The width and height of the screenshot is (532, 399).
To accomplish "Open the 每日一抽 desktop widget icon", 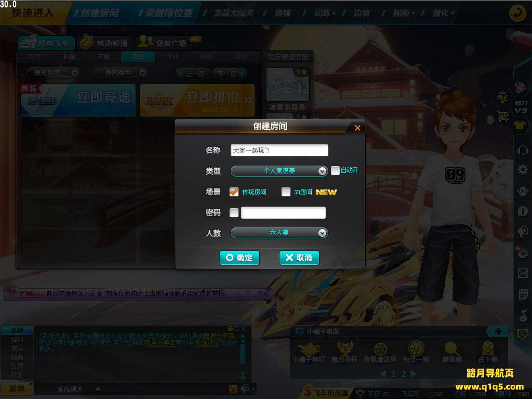I will (416, 352).
